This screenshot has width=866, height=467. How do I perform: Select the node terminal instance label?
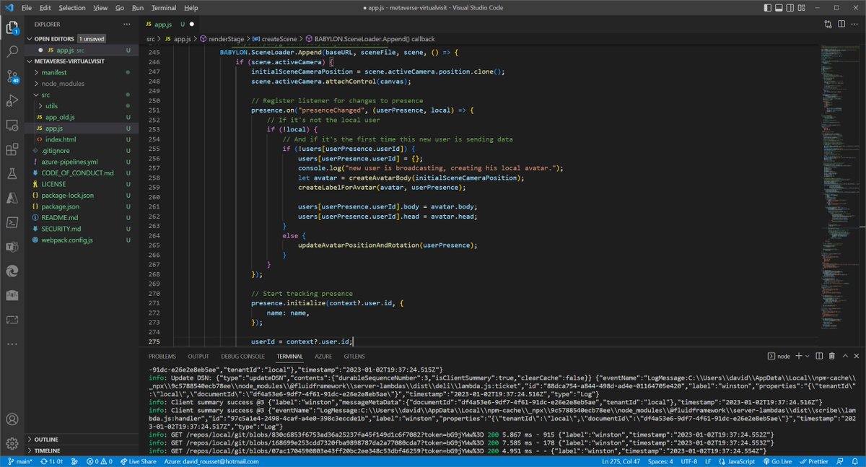pos(779,356)
